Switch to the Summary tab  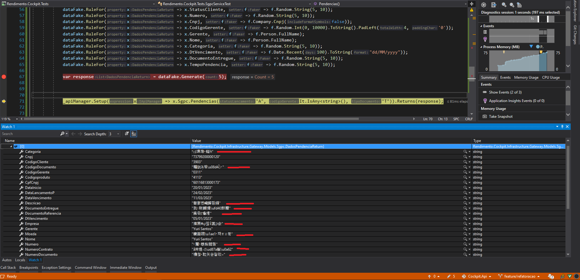489,77
